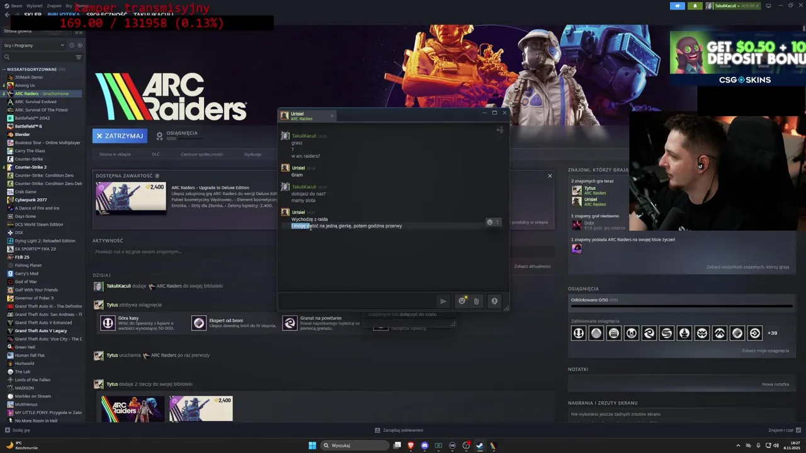Go to the SPOŁECZNOŚĆ tab
Viewport: 806px width, 453px height.
pos(106,14)
